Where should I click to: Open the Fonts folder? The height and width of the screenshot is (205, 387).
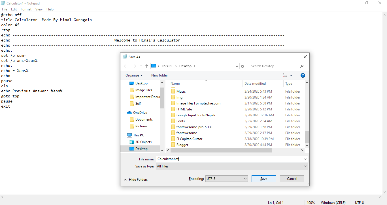[x=181, y=121]
